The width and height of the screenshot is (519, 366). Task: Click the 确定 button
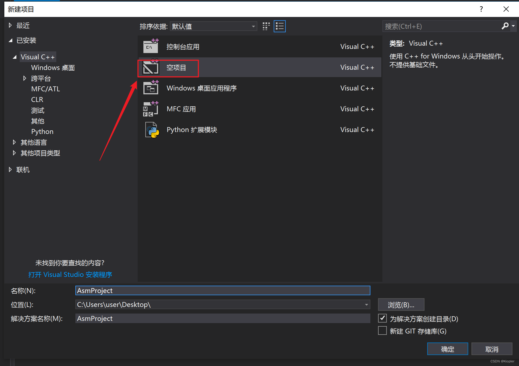[447, 349]
